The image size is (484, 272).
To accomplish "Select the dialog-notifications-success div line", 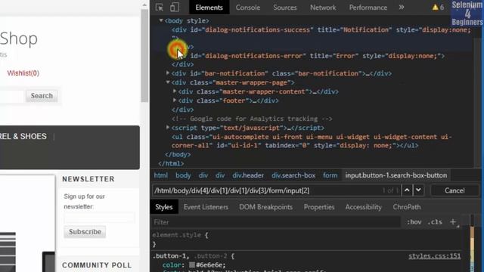I will tap(321, 29).
